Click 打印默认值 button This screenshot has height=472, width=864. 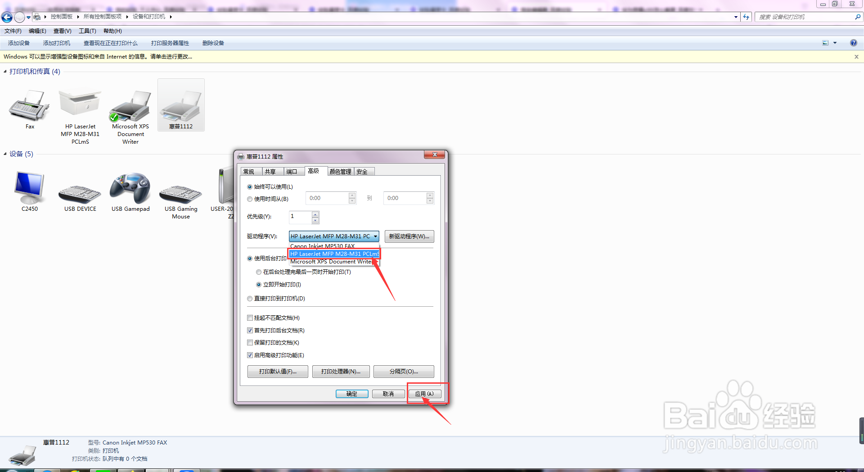pos(278,372)
